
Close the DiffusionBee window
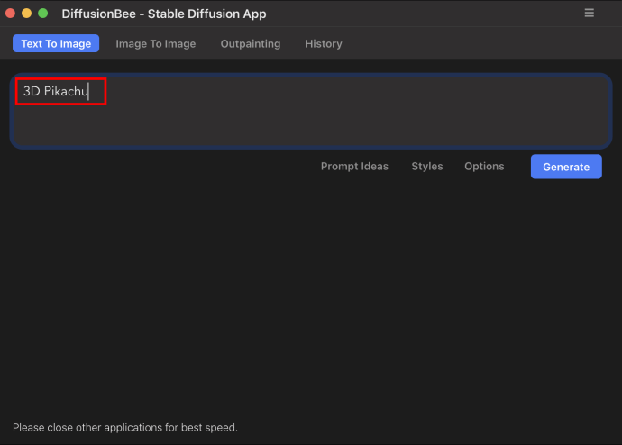click(x=10, y=14)
